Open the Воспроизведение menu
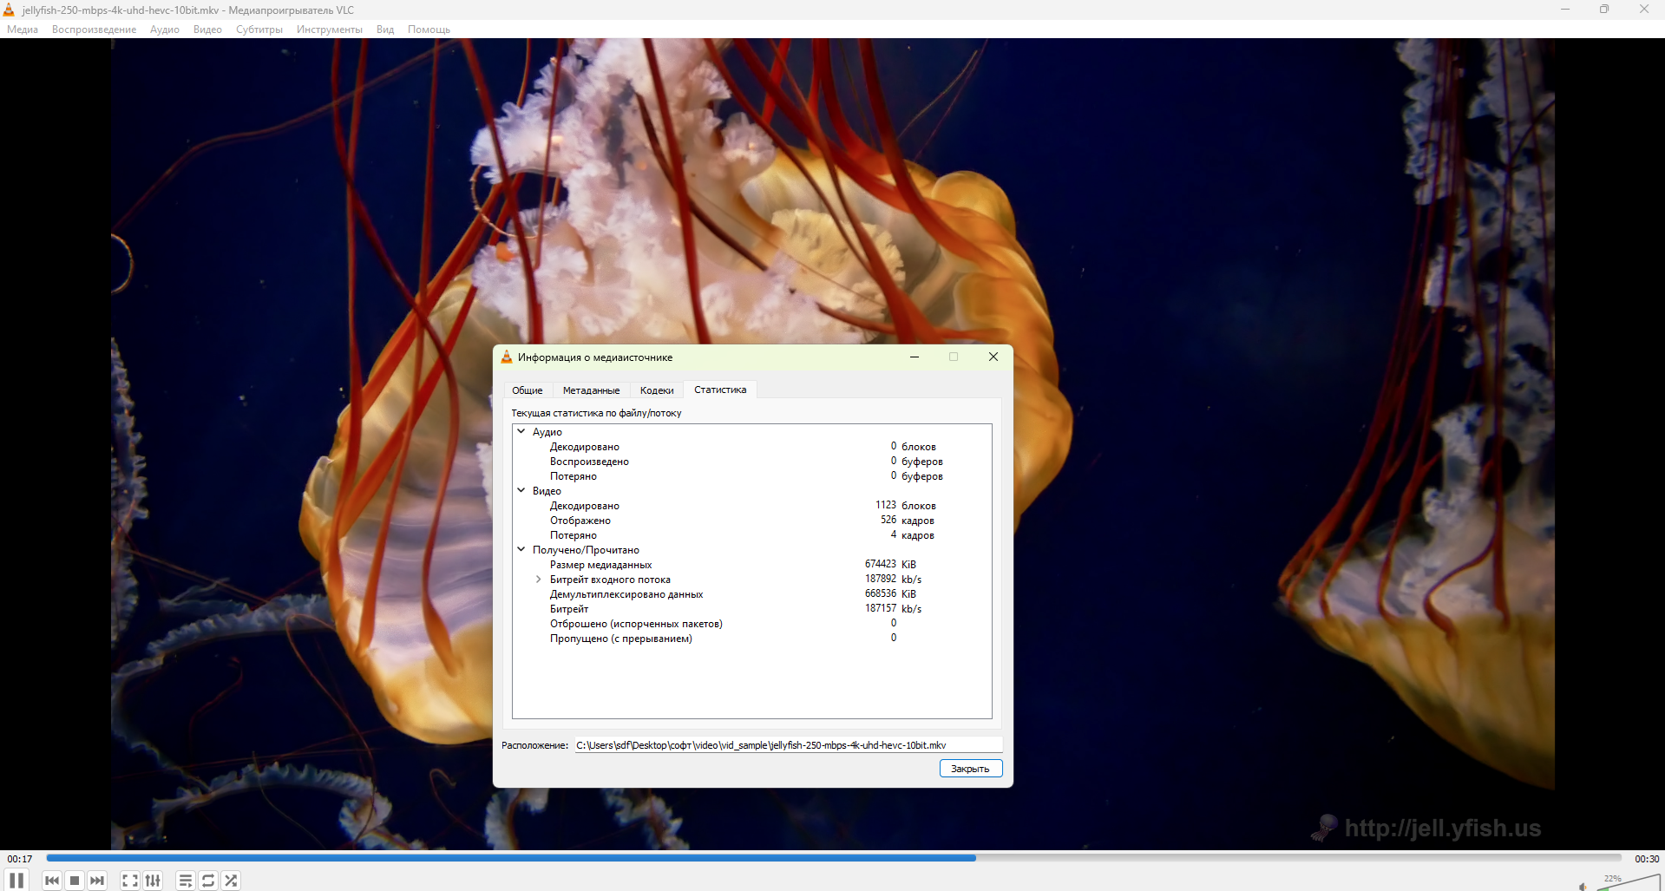 95,29
